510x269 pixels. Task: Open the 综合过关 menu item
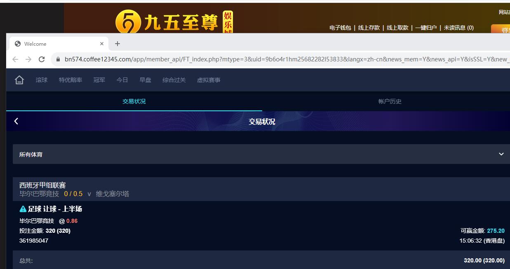point(174,80)
